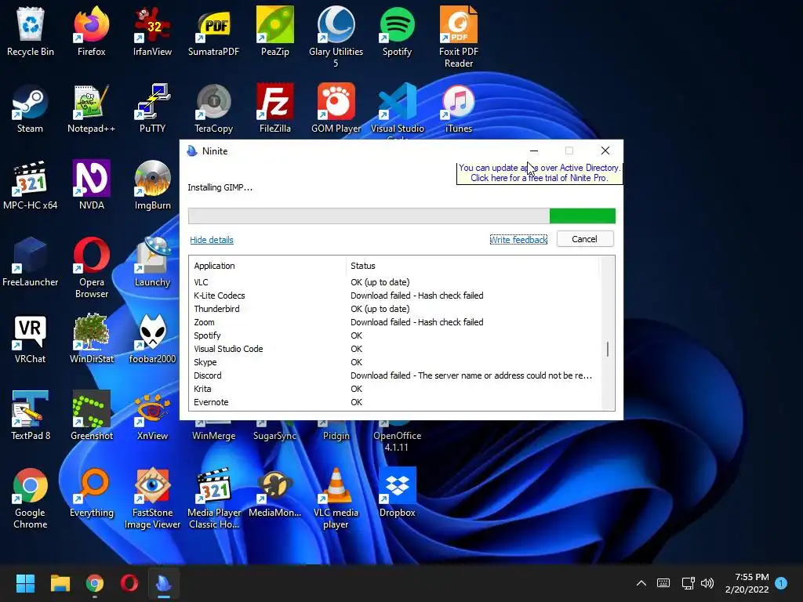Select the Dropbox desktop icon
This screenshot has height=602, width=803.
[397, 492]
